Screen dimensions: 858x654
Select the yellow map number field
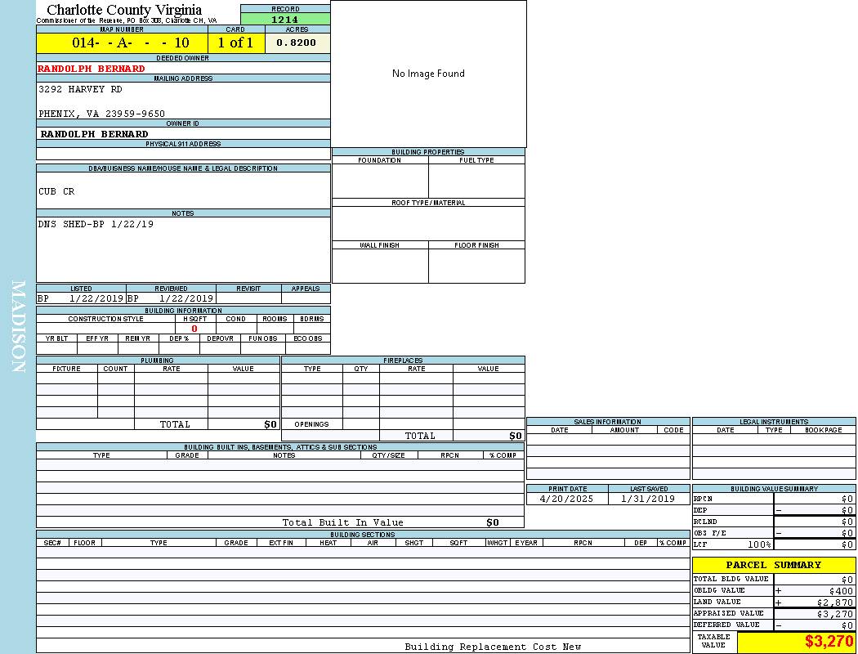[122, 43]
